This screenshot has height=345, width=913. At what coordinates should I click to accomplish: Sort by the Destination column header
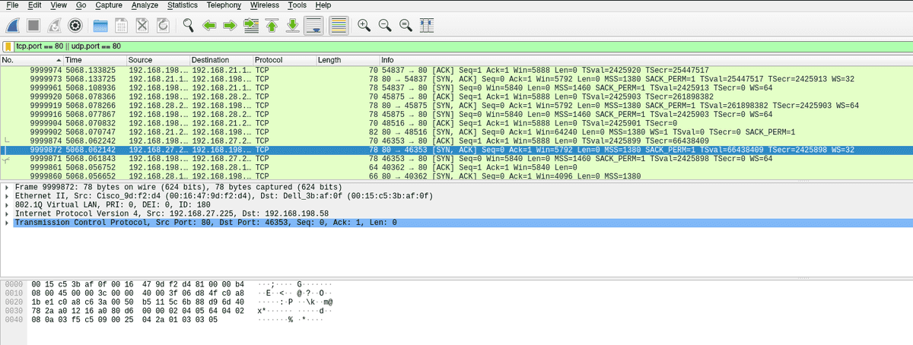pyautogui.click(x=221, y=60)
